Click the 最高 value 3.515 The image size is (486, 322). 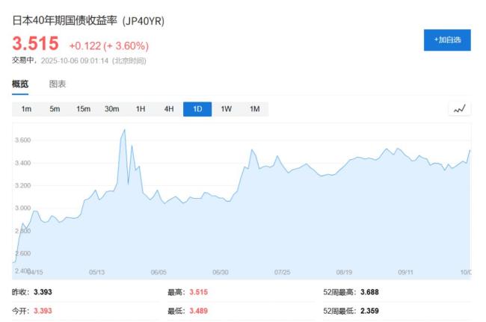pos(199,292)
